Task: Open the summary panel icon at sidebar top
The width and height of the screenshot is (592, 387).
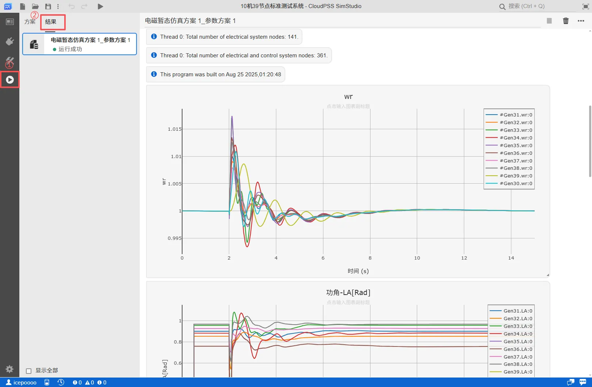Action: click(x=10, y=22)
